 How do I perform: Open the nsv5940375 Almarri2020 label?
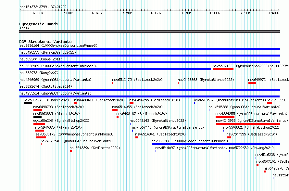pyautogui.click(x=58, y=127)
